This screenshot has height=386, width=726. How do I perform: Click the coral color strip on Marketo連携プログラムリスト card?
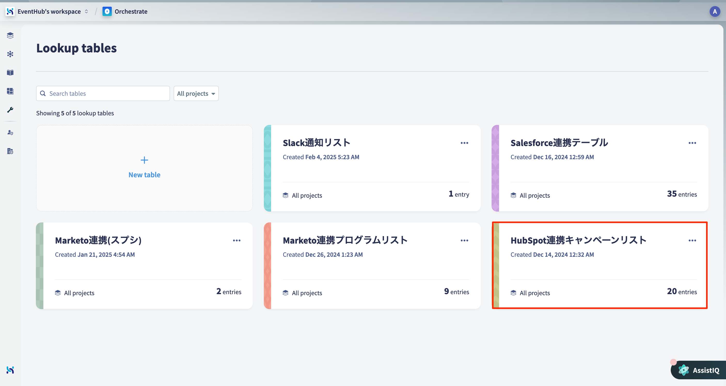267,266
